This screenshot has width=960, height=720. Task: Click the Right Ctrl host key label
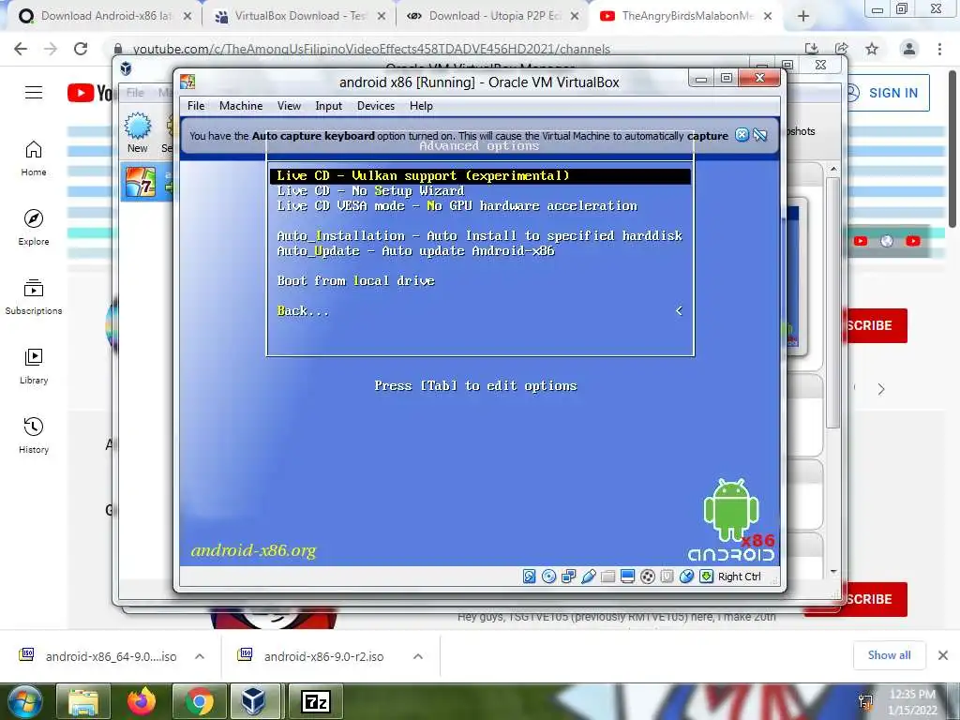tap(739, 577)
